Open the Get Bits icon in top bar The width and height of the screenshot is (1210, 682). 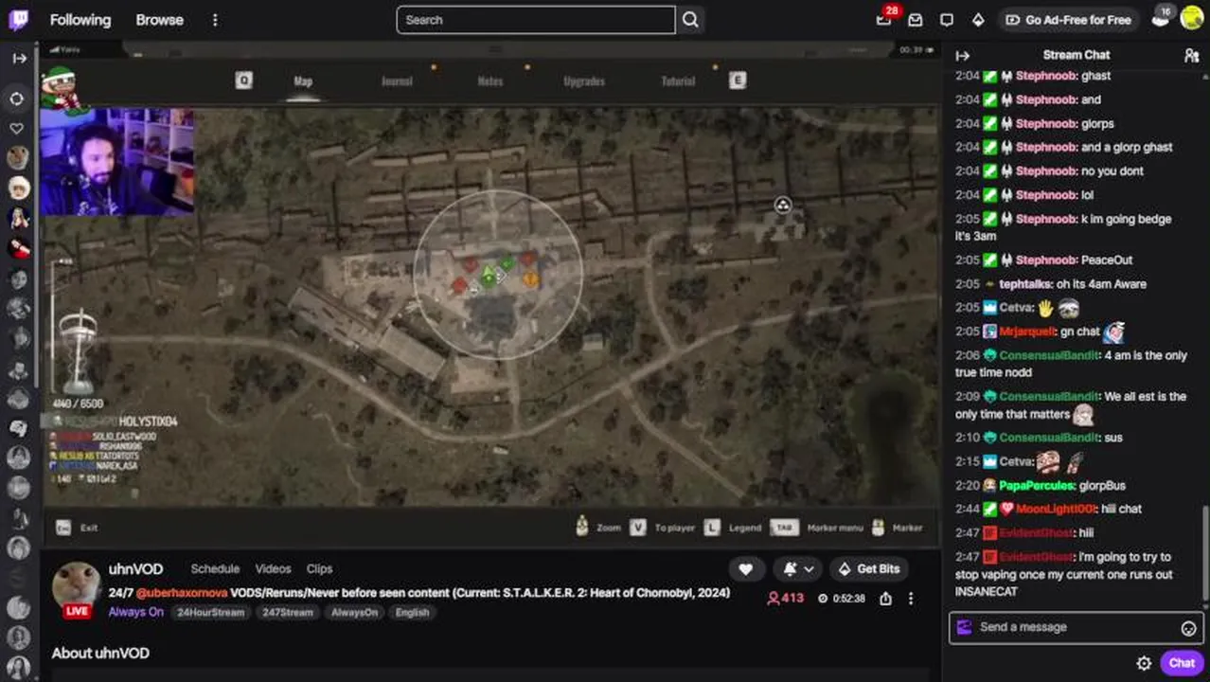[x=978, y=20]
